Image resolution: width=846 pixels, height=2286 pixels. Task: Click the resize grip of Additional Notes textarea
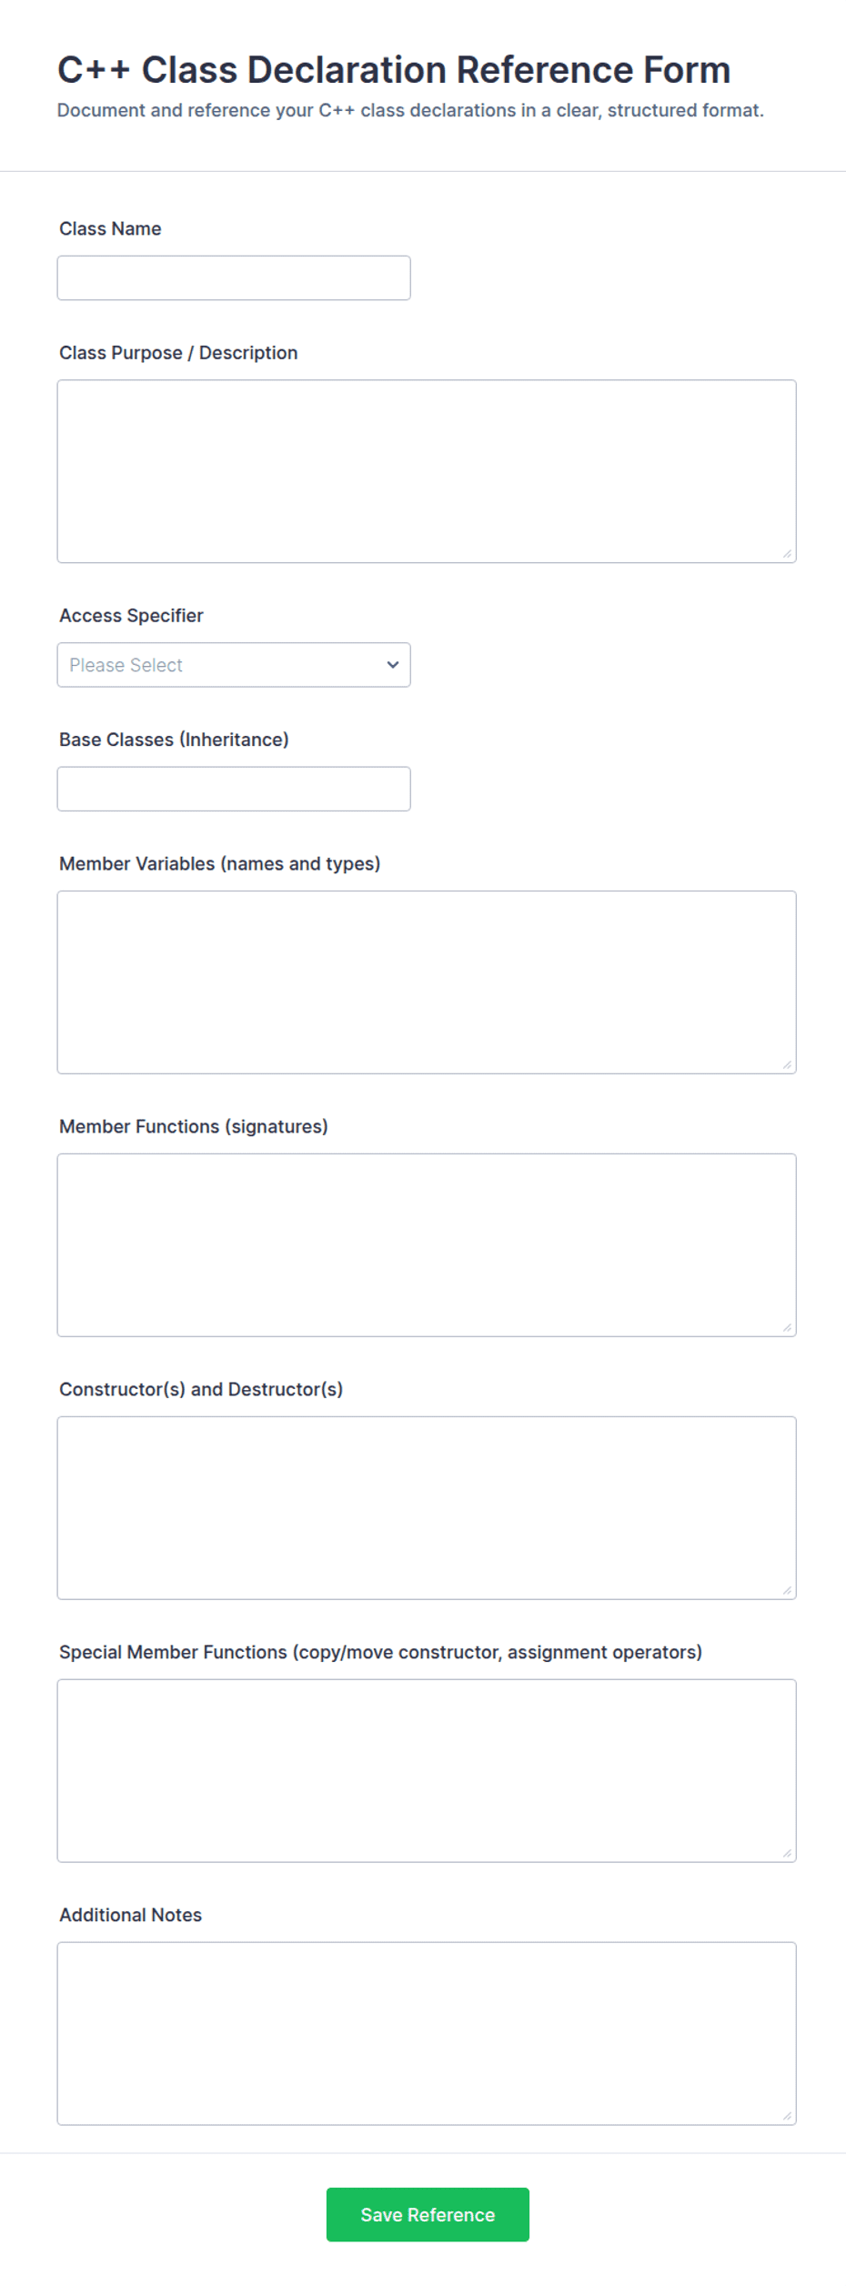tap(787, 2116)
